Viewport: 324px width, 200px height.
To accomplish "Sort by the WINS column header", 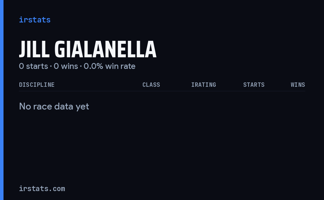I will 298,85.
